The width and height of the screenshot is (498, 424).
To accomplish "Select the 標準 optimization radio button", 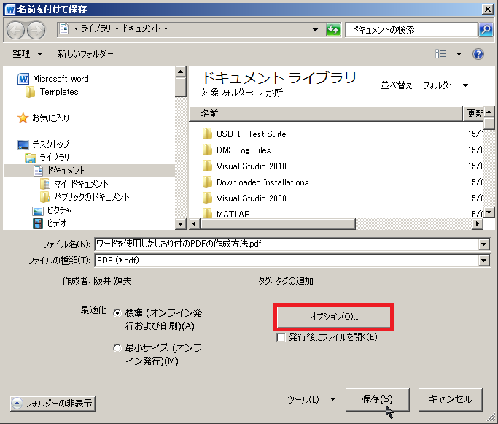I will (x=117, y=313).
